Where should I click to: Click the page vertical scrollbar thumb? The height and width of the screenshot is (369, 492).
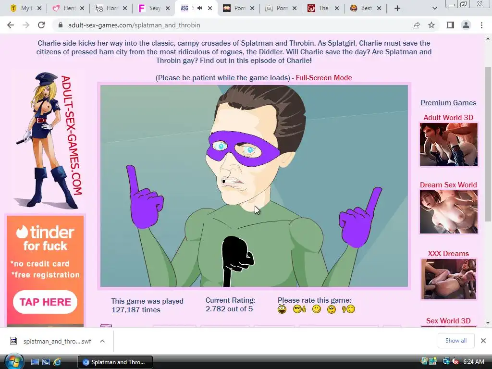pyautogui.click(x=488, y=144)
